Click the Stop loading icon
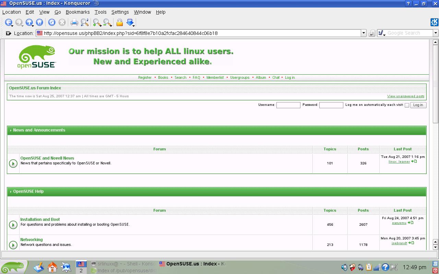The image size is (439, 274). (x=62, y=22)
